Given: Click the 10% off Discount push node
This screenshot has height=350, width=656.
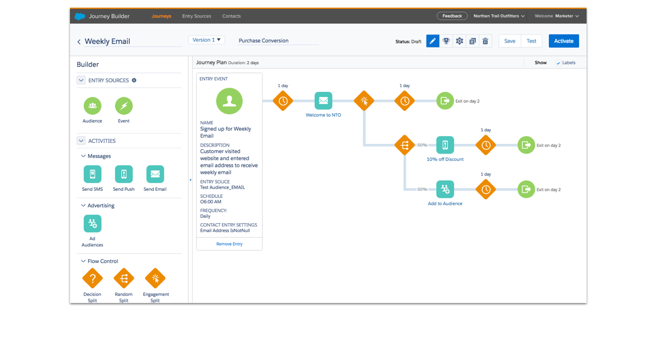Looking at the screenshot, I should (x=445, y=145).
